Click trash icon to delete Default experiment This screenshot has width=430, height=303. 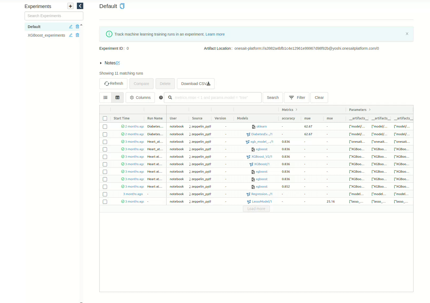77,26
